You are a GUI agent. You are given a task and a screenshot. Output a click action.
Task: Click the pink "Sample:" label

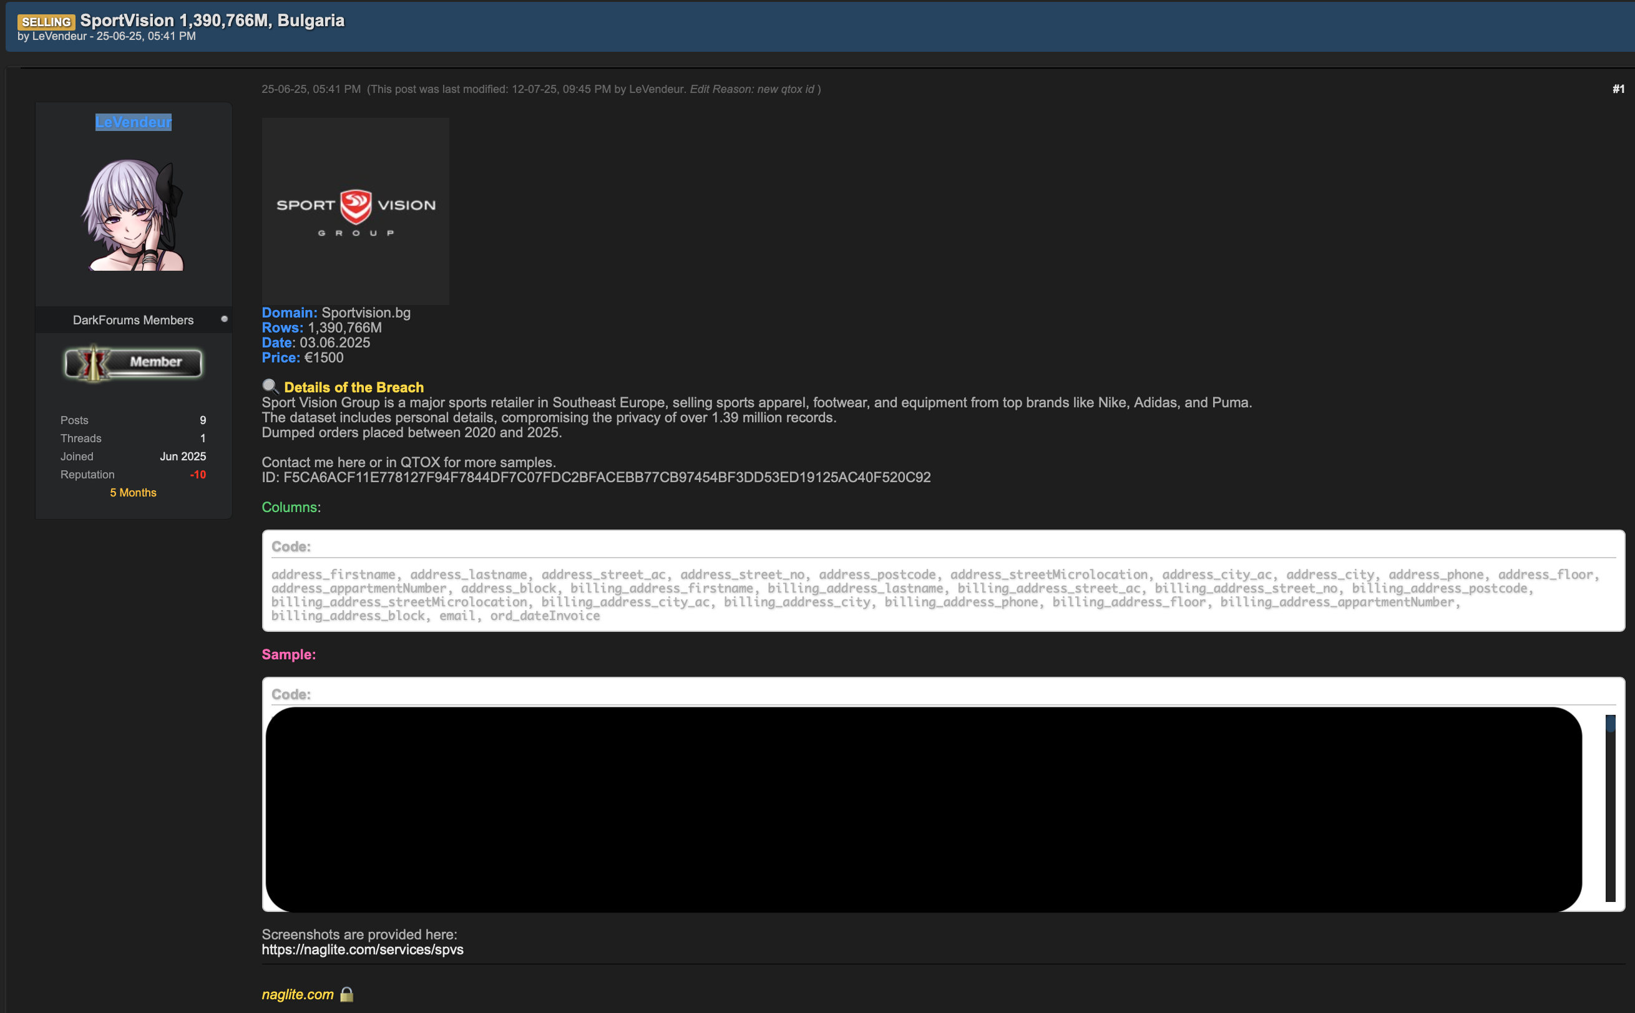tap(289, 654)
